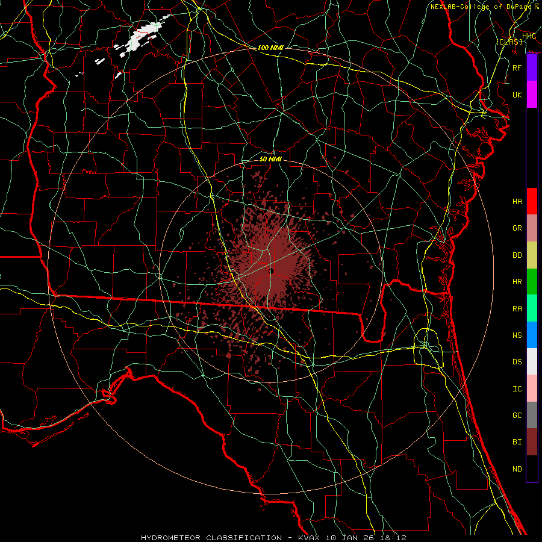Click the RA light-green legend color swatch

click(532, 308)
